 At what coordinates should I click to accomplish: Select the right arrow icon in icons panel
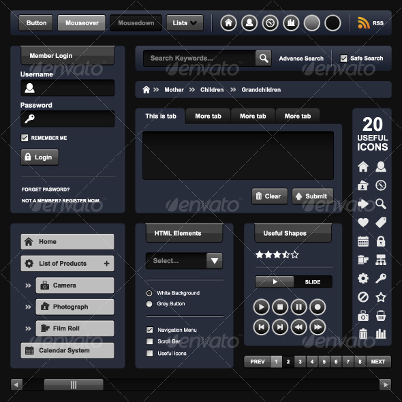click(363, 204)
